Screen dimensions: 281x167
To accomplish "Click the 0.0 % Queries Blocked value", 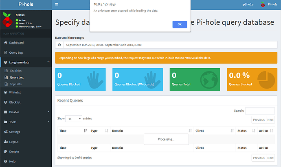I will coord(239,75).
